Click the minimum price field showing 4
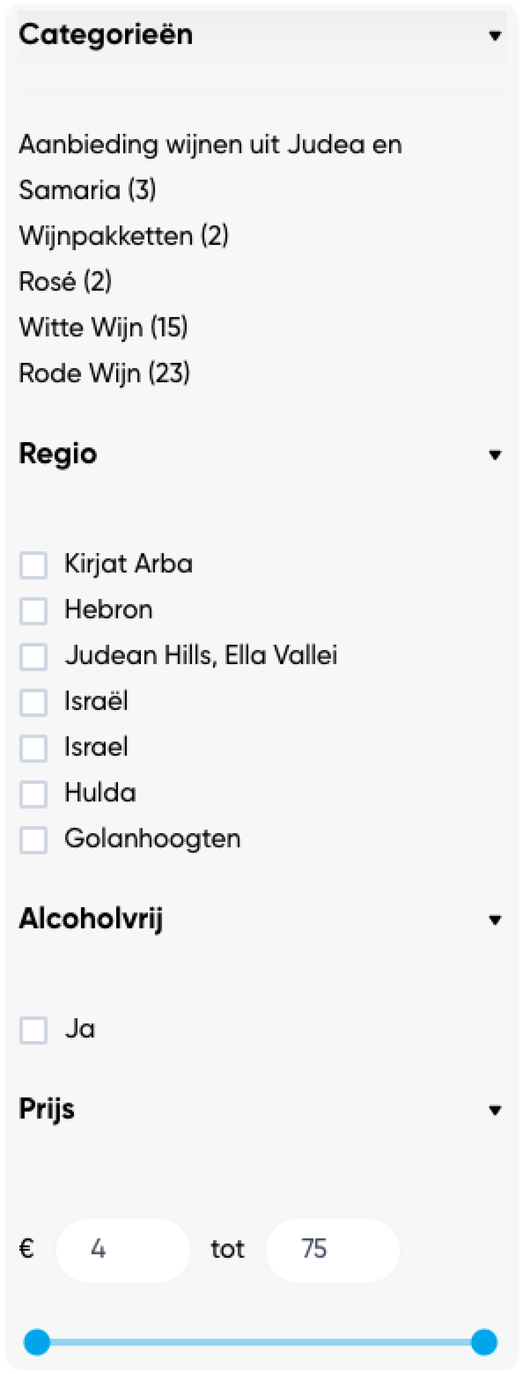The image size is (523, 1374). coord(123,1250)
